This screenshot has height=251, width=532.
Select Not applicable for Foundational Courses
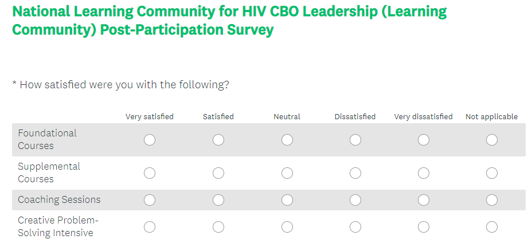[492, 140]
